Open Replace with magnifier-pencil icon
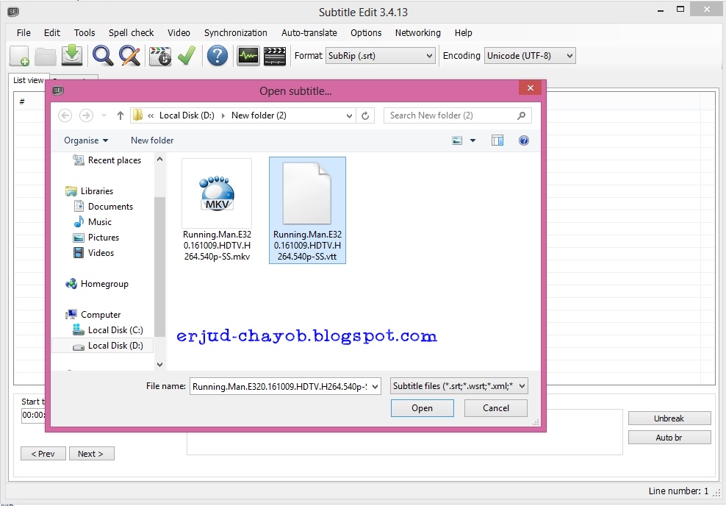Viewport: 726px width, 506px height. point(129,56)
